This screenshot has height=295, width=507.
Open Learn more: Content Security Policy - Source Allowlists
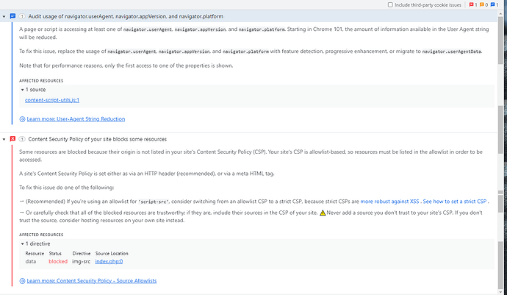coord(92,281)
